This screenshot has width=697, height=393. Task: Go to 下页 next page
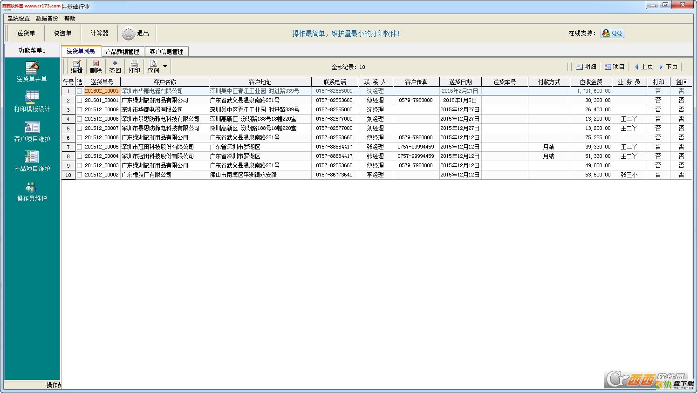668,67
